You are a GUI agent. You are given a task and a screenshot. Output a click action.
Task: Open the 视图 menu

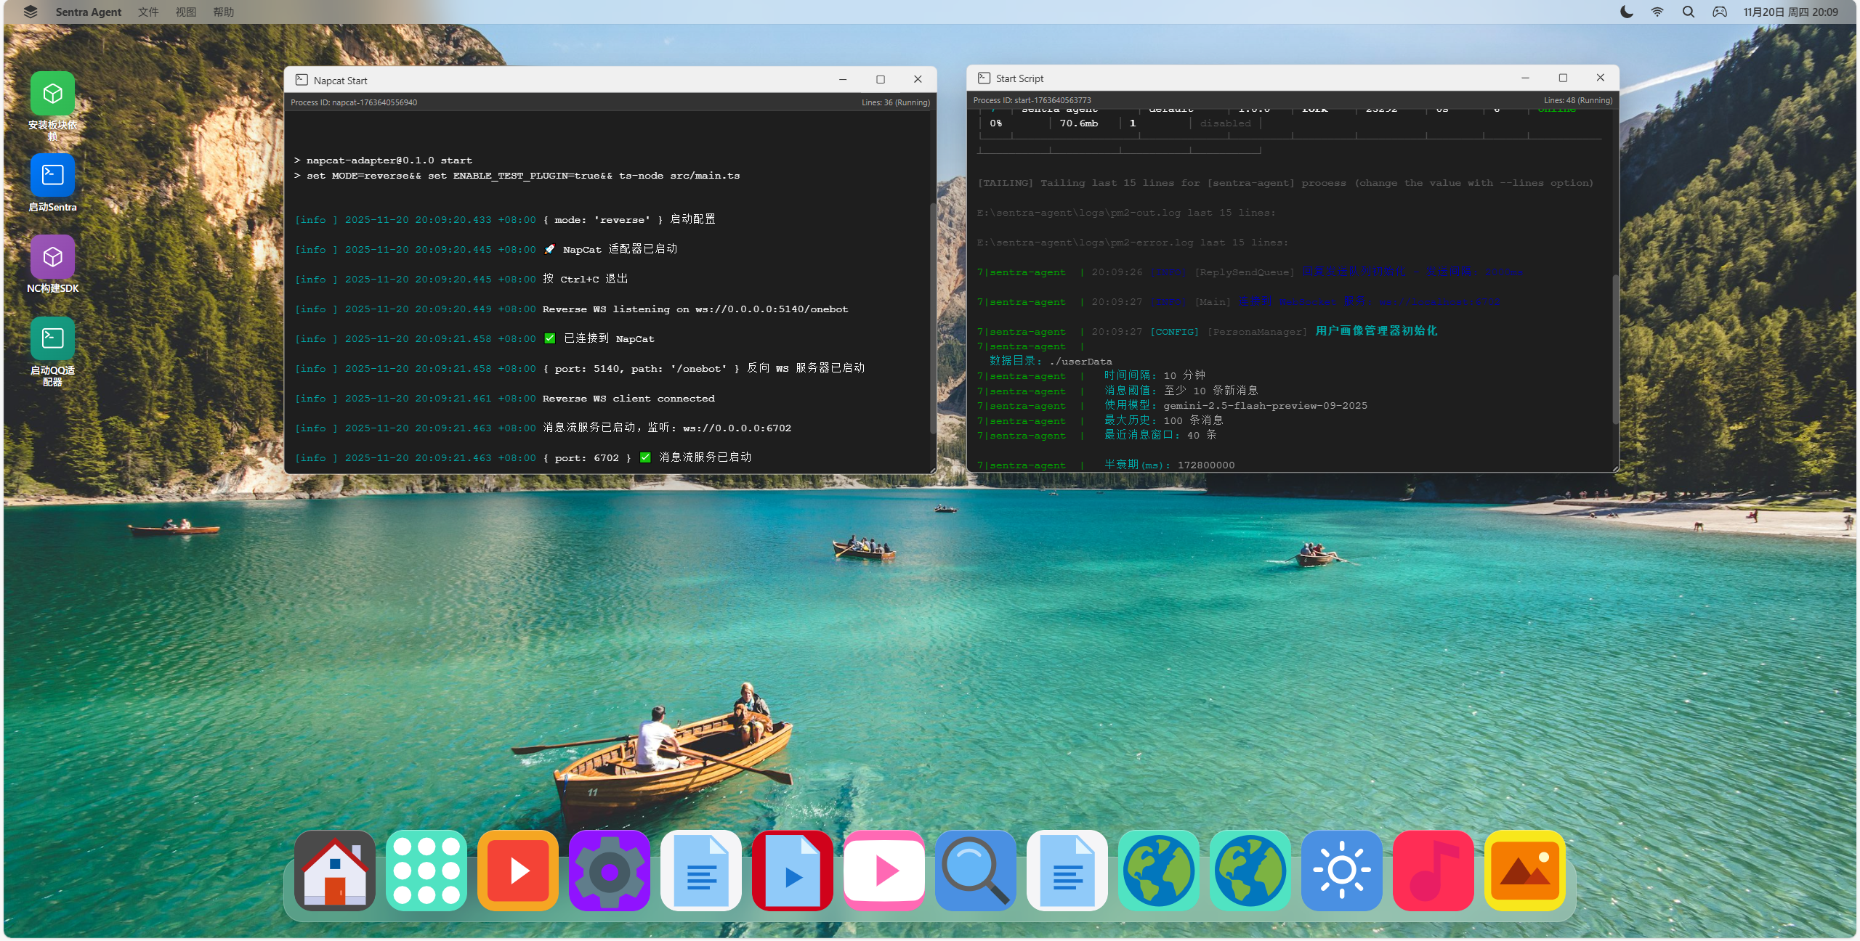pyautogui.click(x=186, y=12)
